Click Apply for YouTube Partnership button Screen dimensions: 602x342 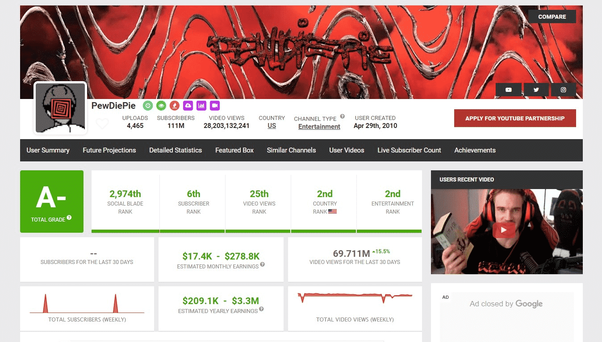pyautogui.click(x=515, y=118)
